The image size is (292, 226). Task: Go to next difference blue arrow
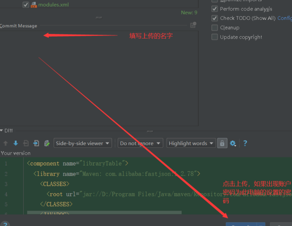[16, 143]
